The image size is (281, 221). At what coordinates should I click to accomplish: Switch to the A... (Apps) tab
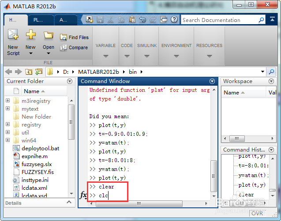[x=66, y=20]
